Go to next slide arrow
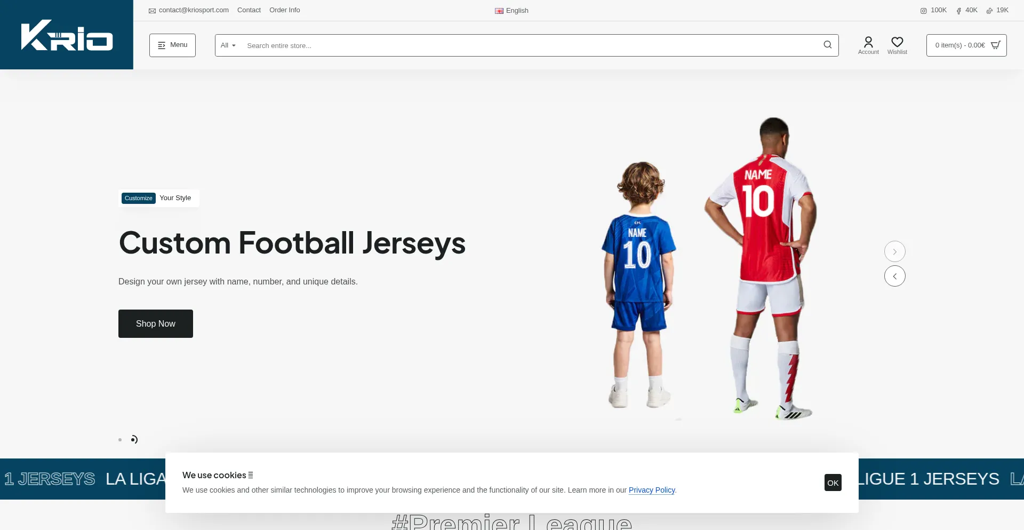Image resolution: width=1024 pixels, height=530 pixels. [x=895, y=251]
